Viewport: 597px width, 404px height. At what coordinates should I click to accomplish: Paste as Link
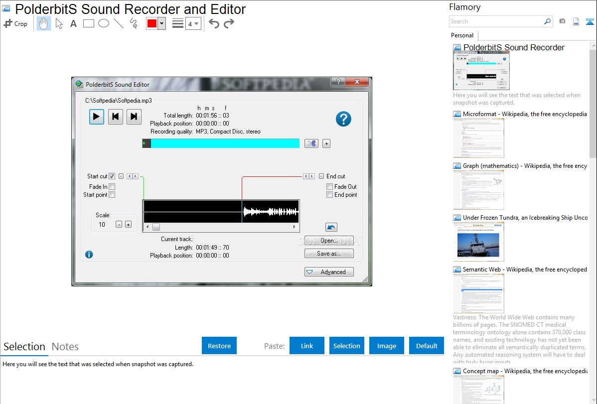coord(307,346)
